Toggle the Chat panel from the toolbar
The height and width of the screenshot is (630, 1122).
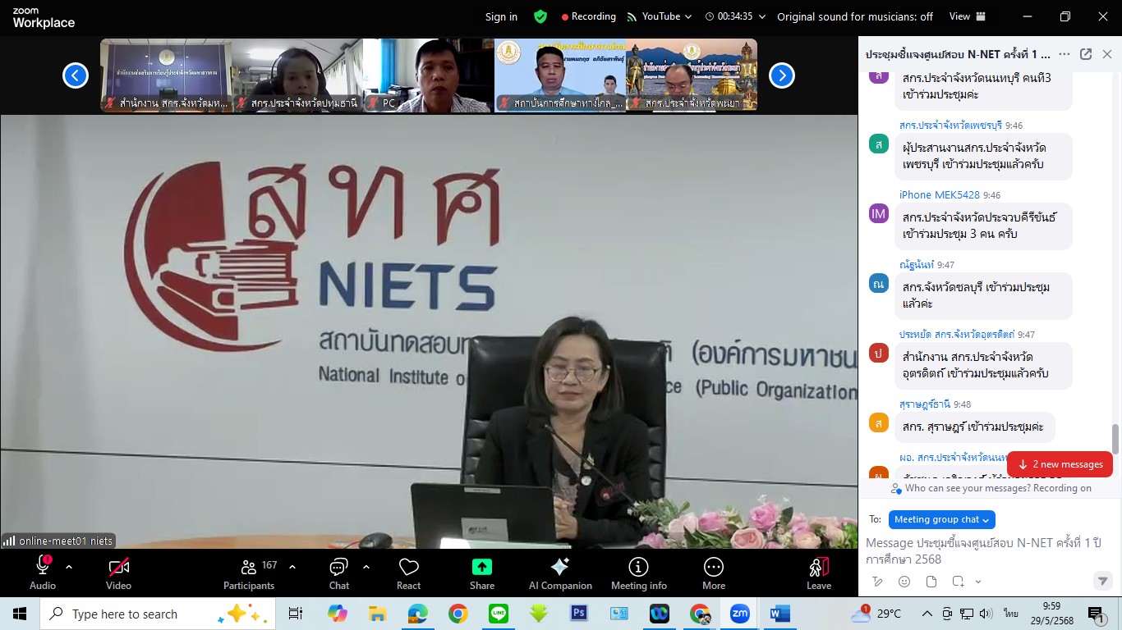point(338,573)
